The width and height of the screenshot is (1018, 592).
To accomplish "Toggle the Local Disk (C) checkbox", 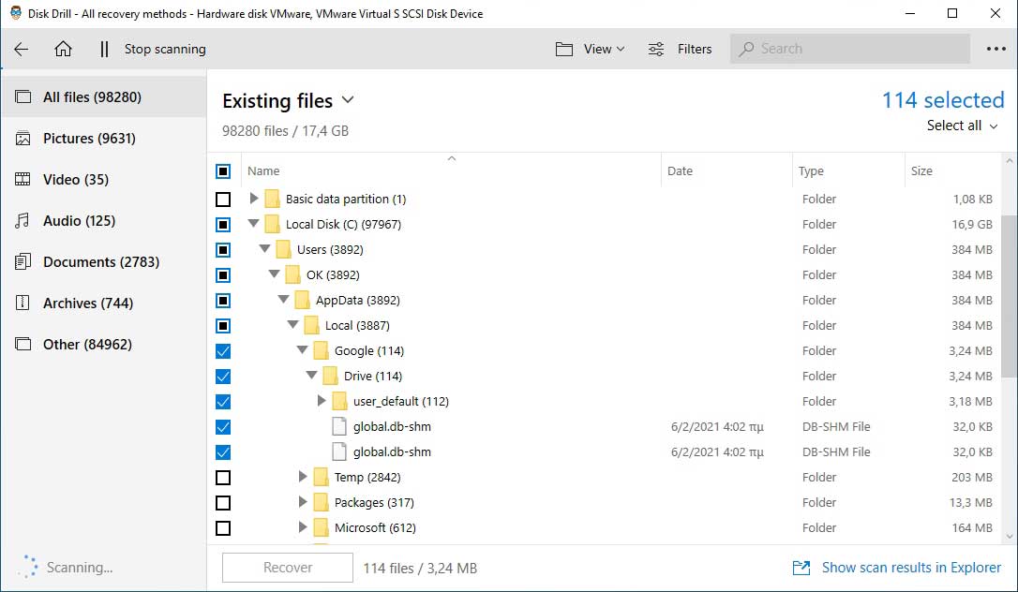I will (x=223, y=225).
